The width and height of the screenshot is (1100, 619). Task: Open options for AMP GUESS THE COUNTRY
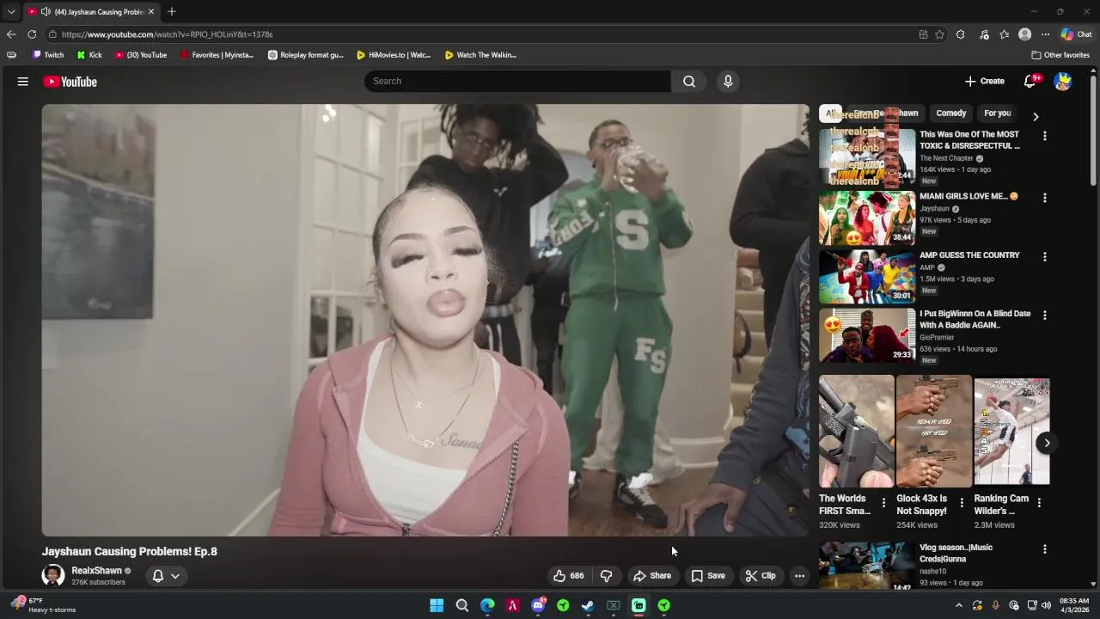(1045, 257)
